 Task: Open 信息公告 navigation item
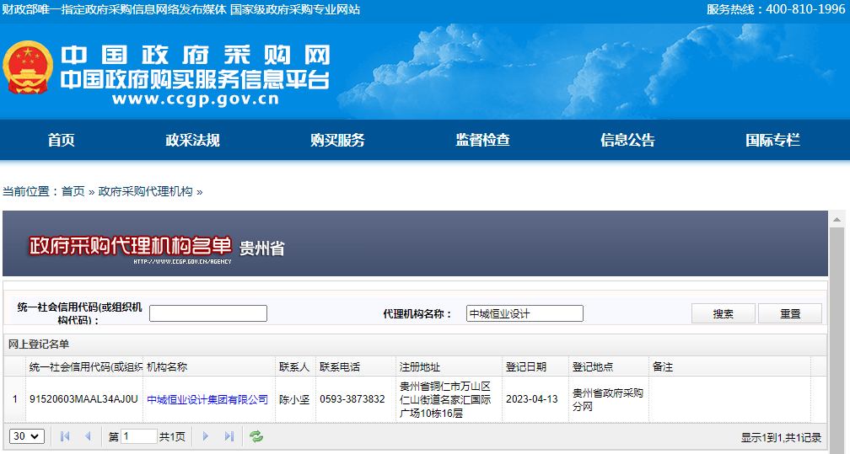point(627,140)
